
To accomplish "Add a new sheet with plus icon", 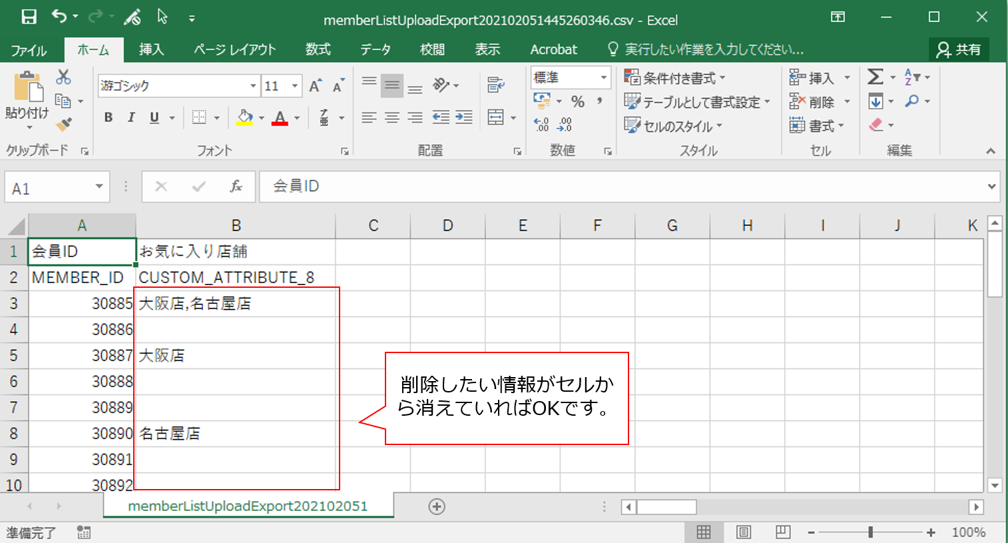I will (437, 506).
